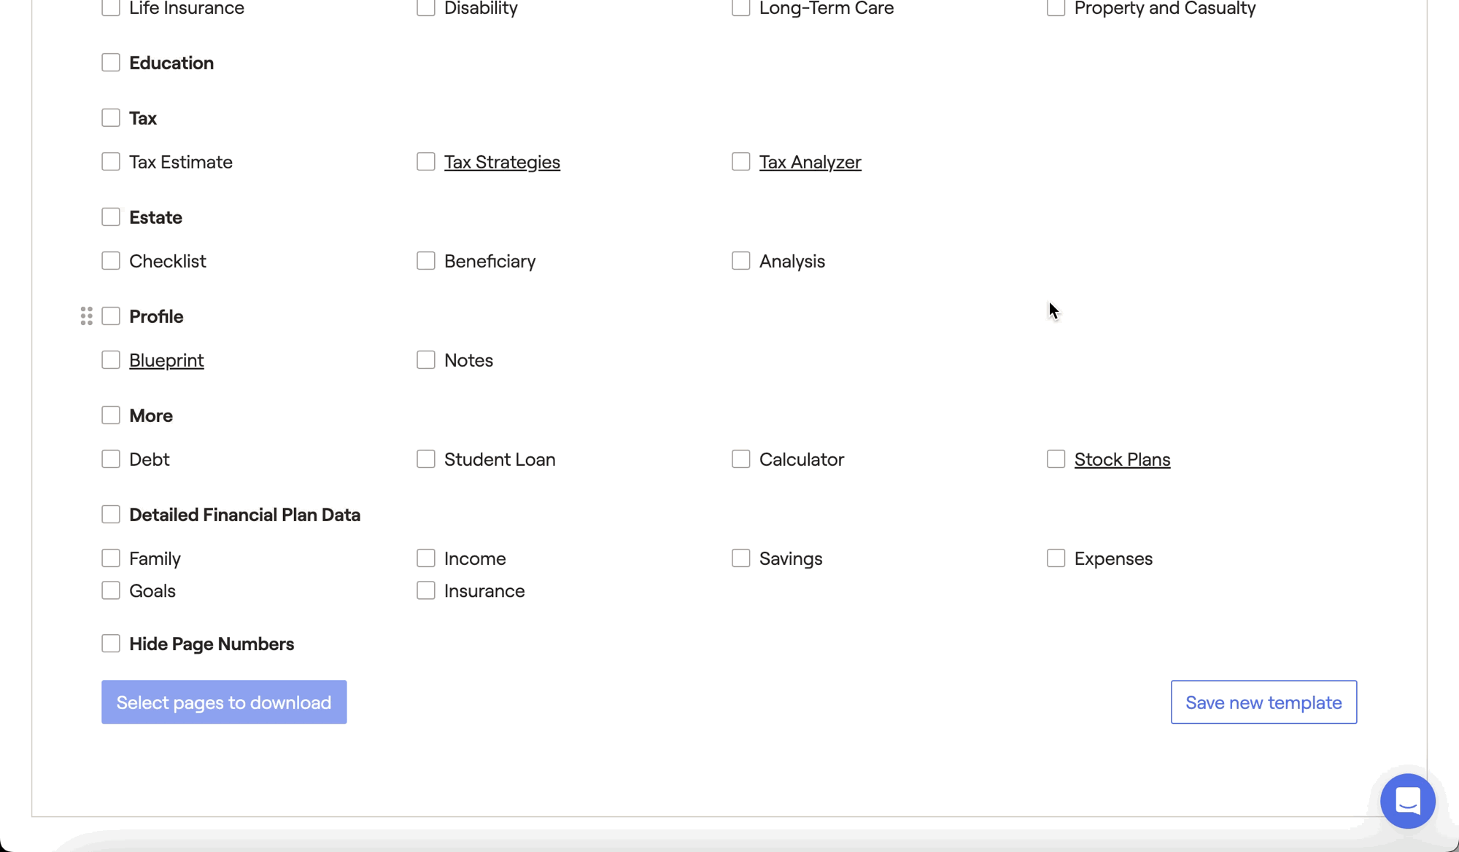Check the Expenses checkbox
Image resolution: width=1459 pixels, height=852 pixels.
click(x=1056, y=558)
